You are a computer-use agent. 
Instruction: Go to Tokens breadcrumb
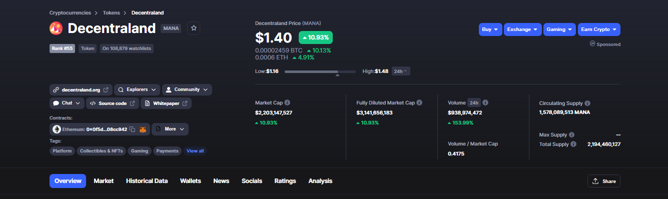(112, 12)
